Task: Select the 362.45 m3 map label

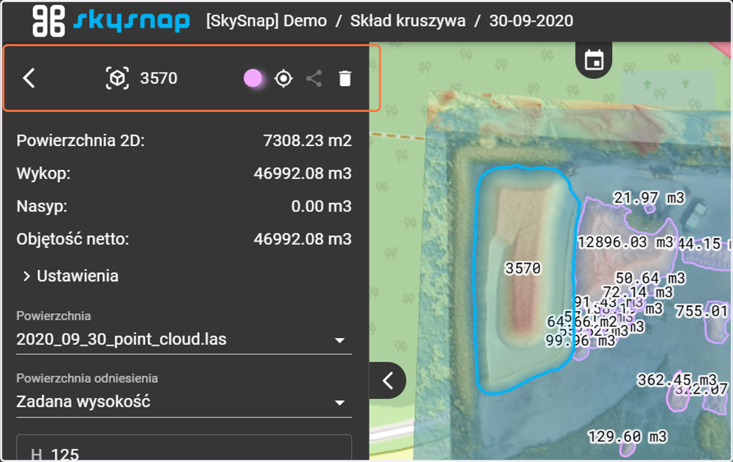Action: click(x=677, y=380)
